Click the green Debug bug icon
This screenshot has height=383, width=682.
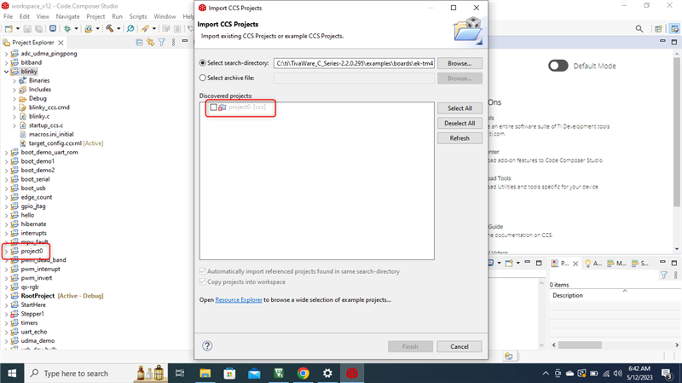pyautogui.click(x=67, y=29)
